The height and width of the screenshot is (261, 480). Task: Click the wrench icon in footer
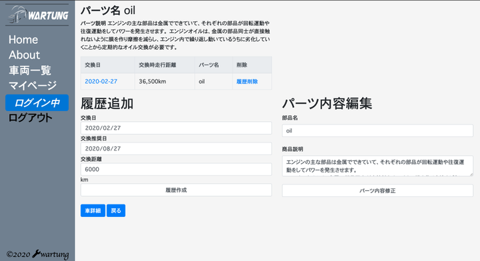tap(36, 254)
